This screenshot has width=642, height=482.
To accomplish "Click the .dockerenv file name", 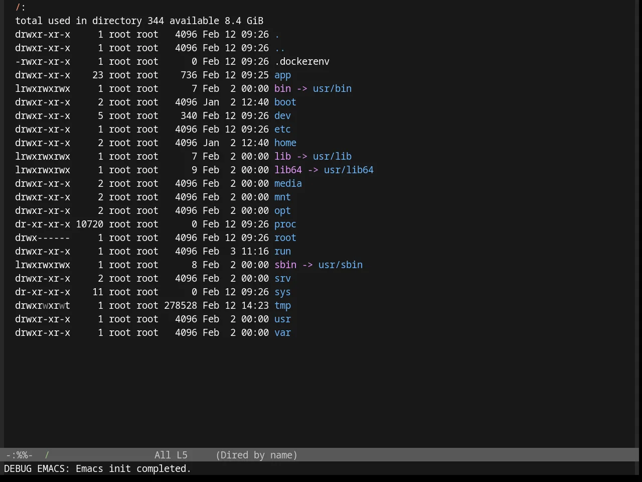I will pyautogui.click(x=302, y=62).
